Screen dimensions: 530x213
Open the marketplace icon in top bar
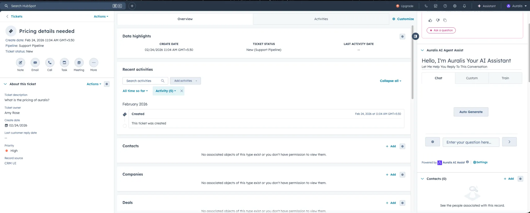click(436, 6)
